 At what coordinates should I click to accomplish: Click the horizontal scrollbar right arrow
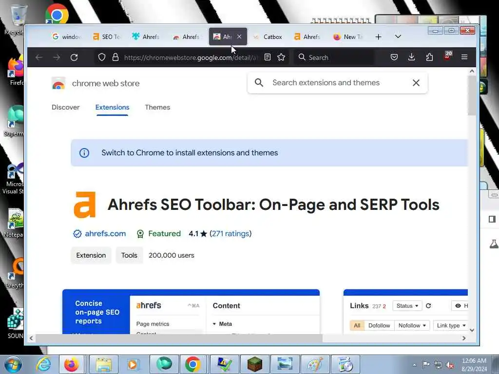coord(464,338)
